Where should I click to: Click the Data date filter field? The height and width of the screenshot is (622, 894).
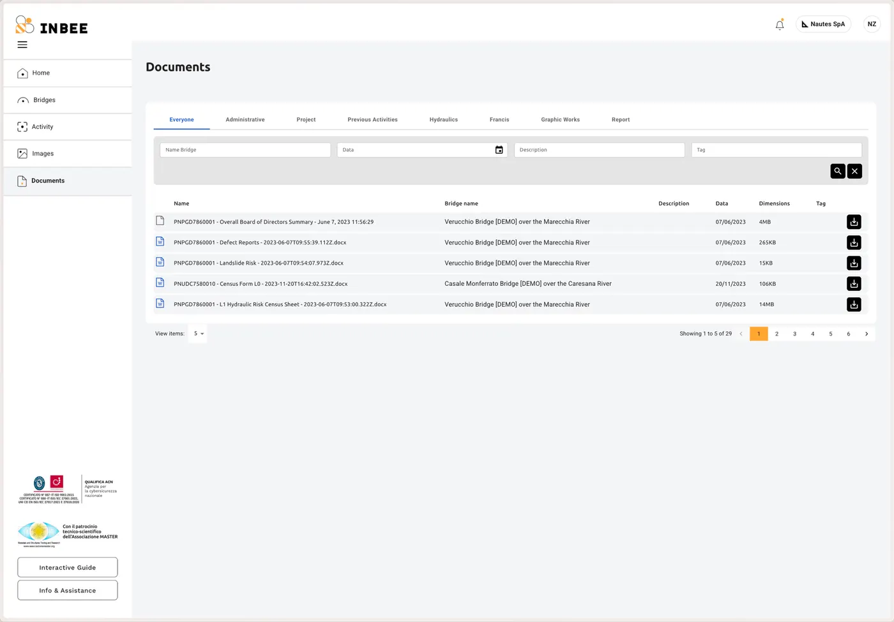(x=422, y=150)
